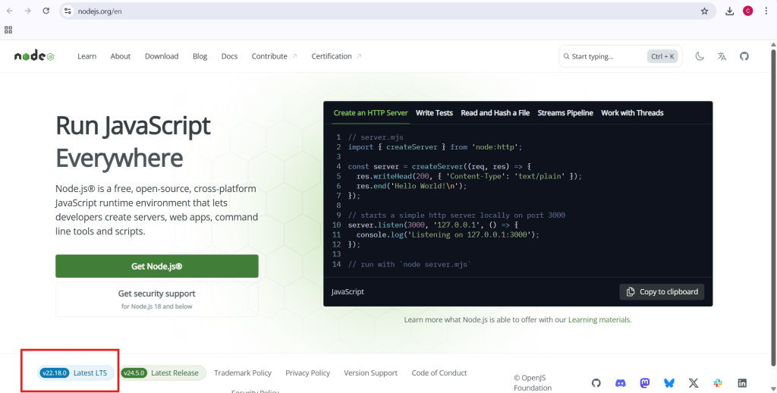The image size is (777, 393).
Task: Go to the Download page
Action: (162, 56)
